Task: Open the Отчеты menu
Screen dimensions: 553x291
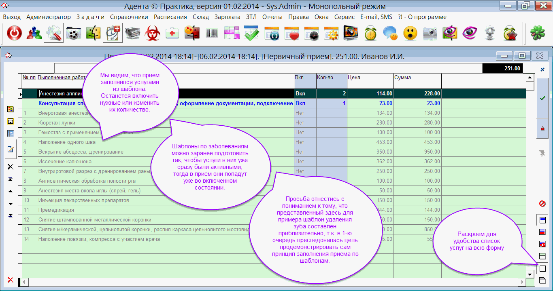Action: tap(272, 17)
